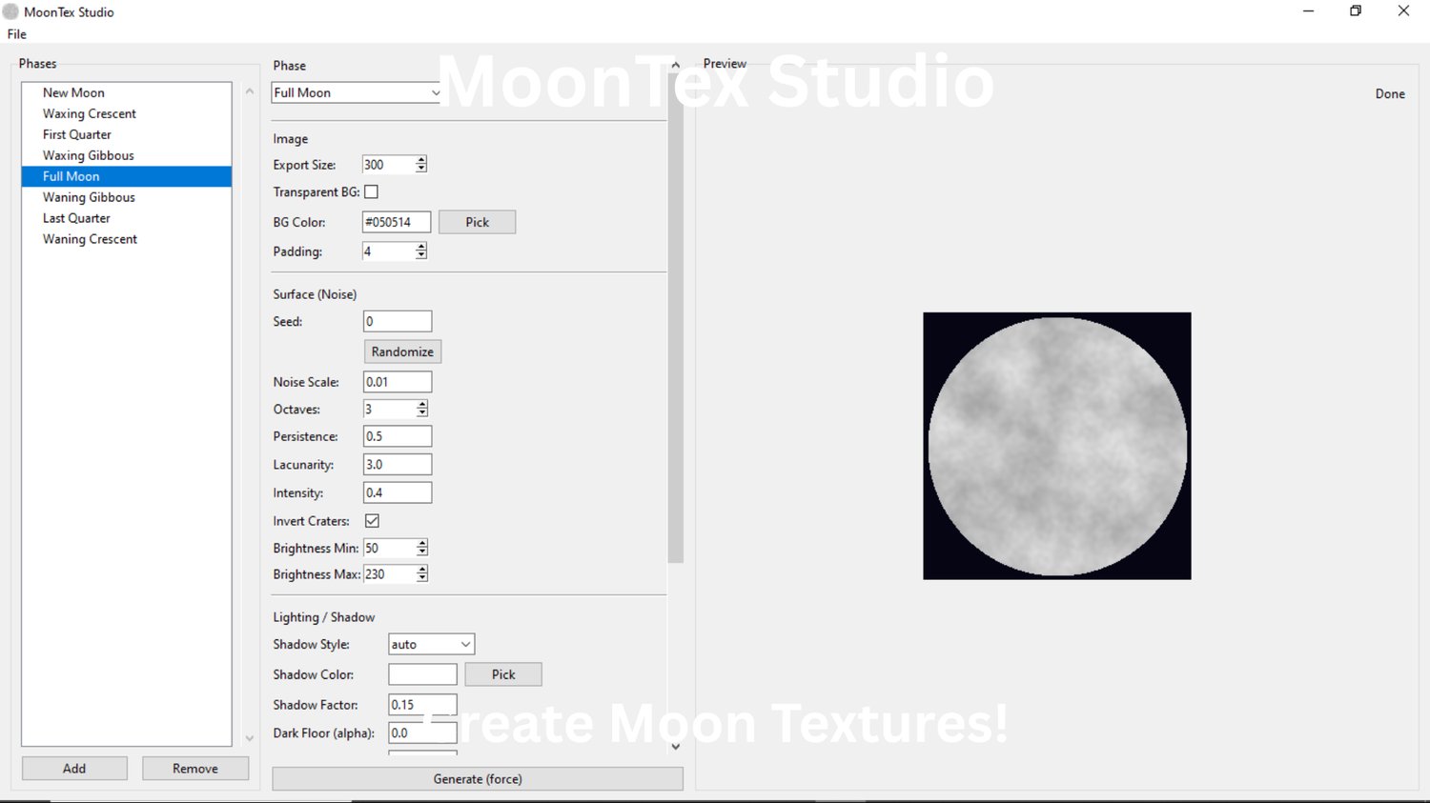Click the moon texture preview image
The image size is (1430, 803).
coord(1057,446)
